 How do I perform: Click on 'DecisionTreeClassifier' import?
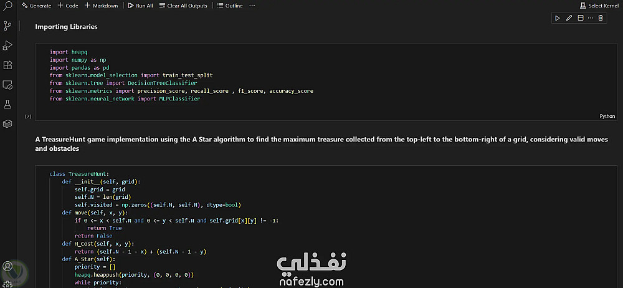coord(162,83)
